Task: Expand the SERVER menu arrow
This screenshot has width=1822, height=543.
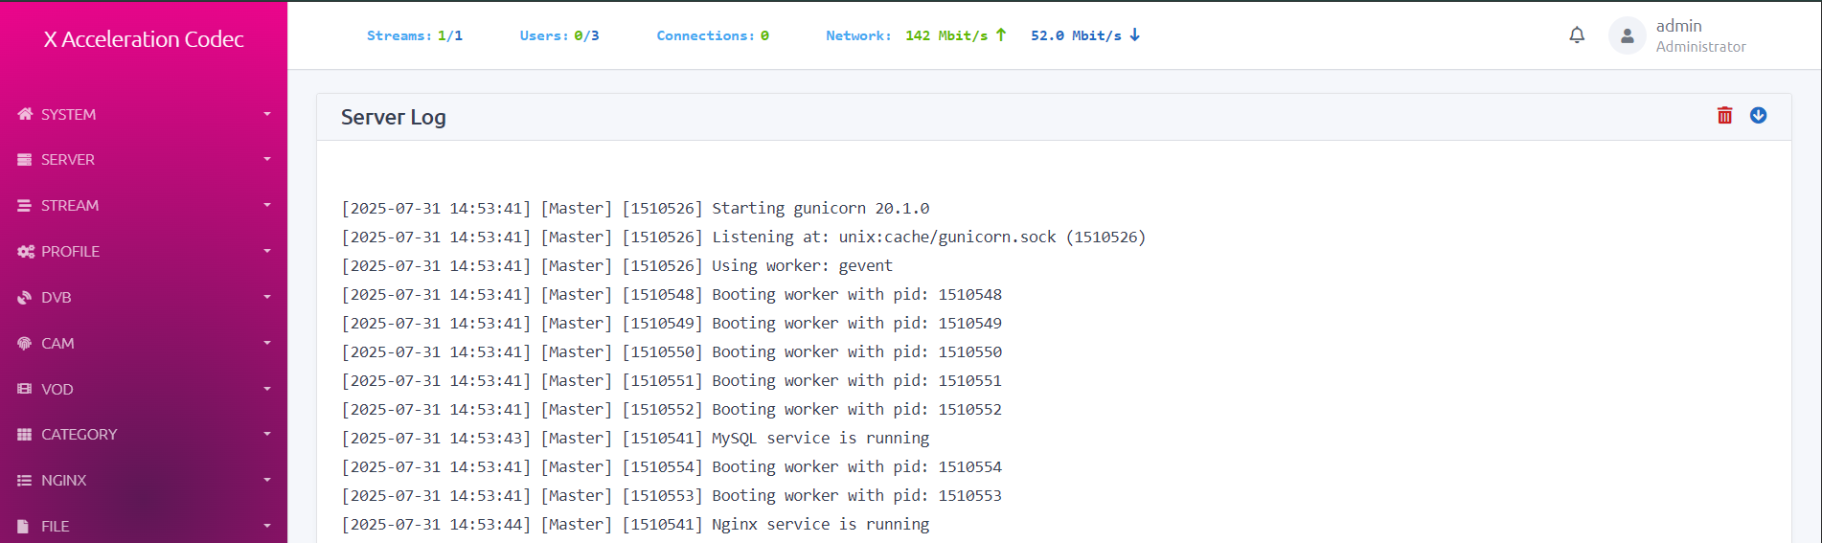Action: [267, 159]
